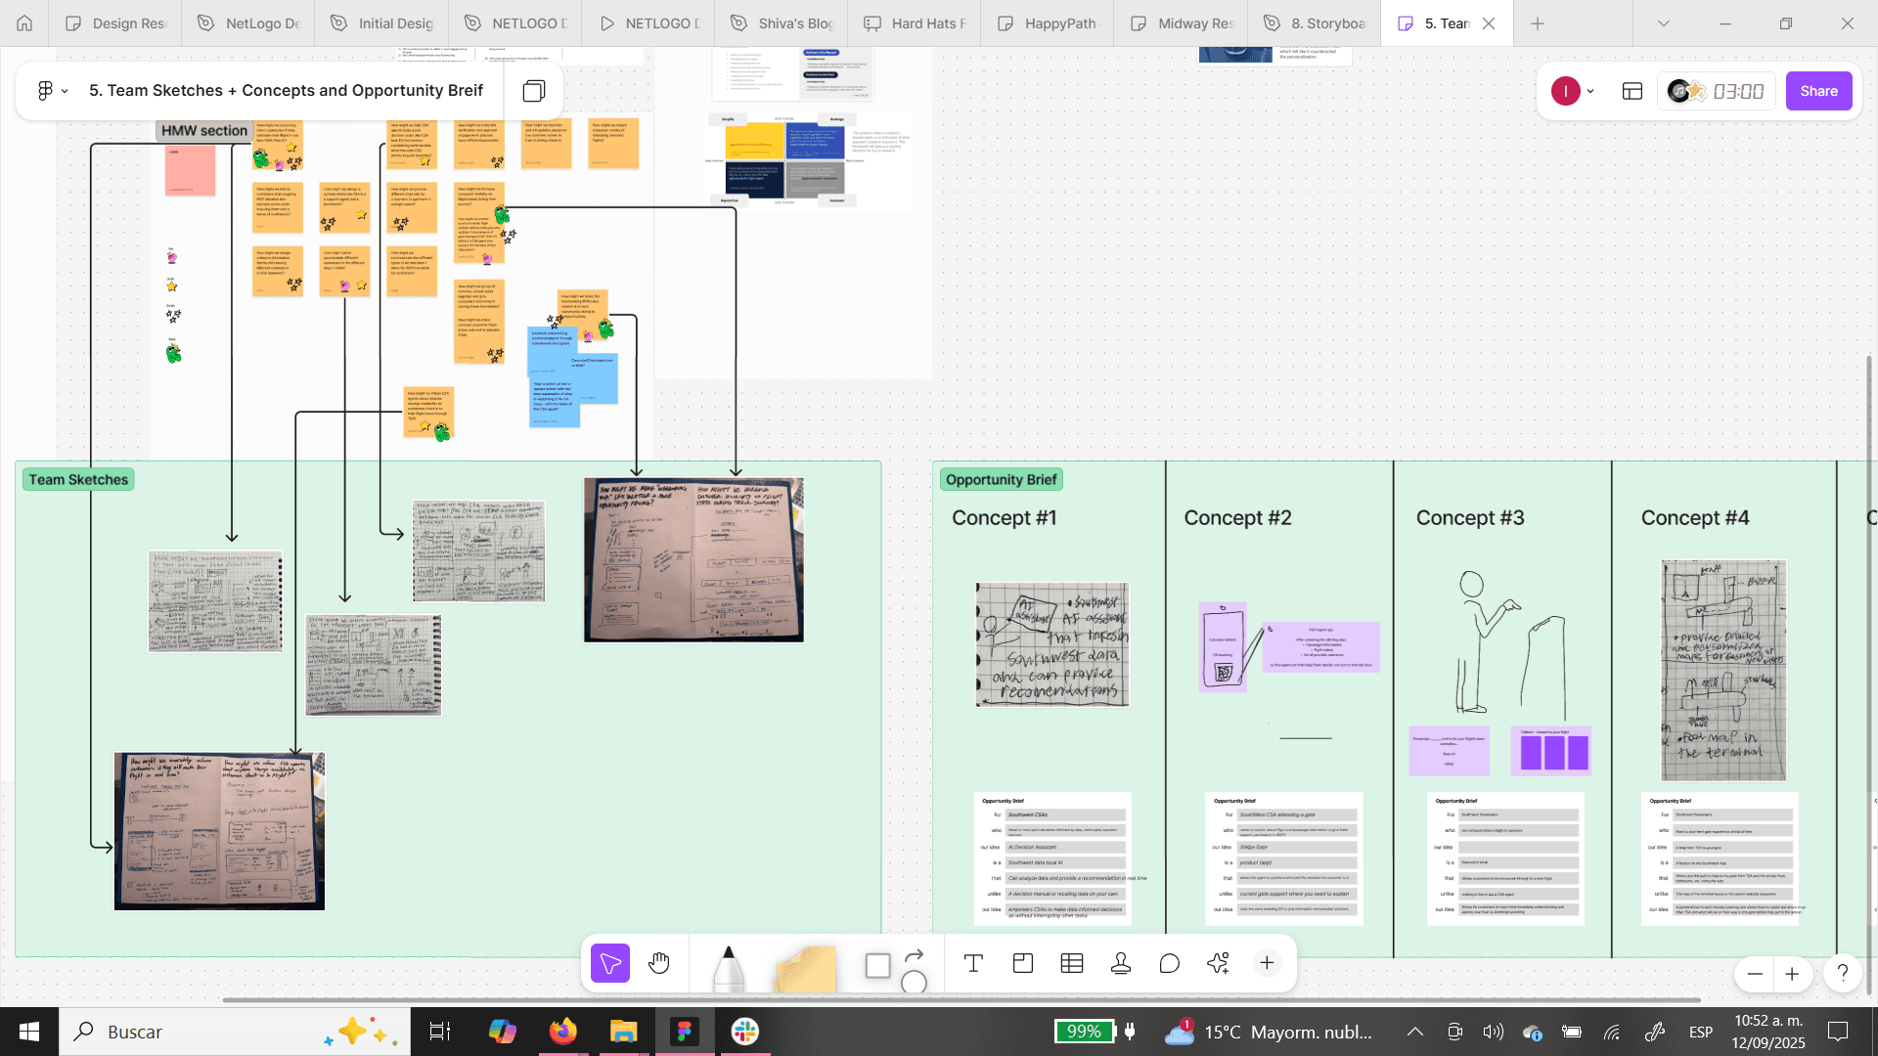Select the comment bubble tool
Screen dimensions: 1878x1056
pos(1170,964)
